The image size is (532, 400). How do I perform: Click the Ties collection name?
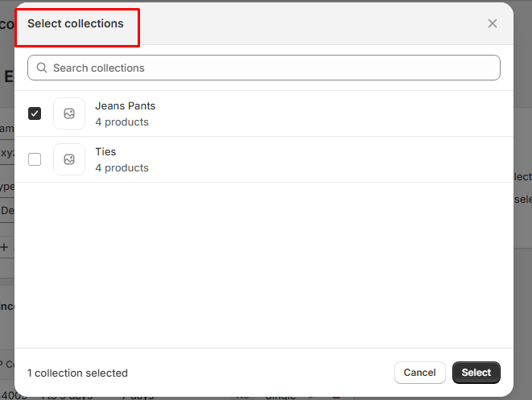coord(105,151)
